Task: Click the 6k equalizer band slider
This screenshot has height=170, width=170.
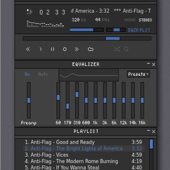Action: click(x=114, y=100)
